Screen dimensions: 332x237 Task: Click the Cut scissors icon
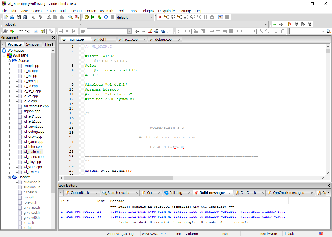(x=49, y=17)
